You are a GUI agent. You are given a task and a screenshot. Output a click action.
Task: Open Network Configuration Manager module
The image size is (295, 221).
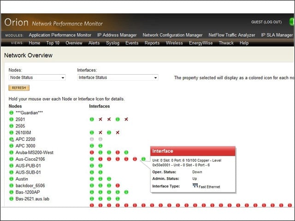click(x=172, y=35)
